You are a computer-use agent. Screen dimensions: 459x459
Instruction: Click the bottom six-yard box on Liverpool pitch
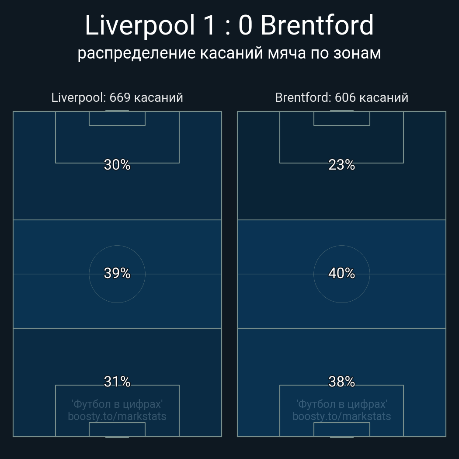pos(117,429)
